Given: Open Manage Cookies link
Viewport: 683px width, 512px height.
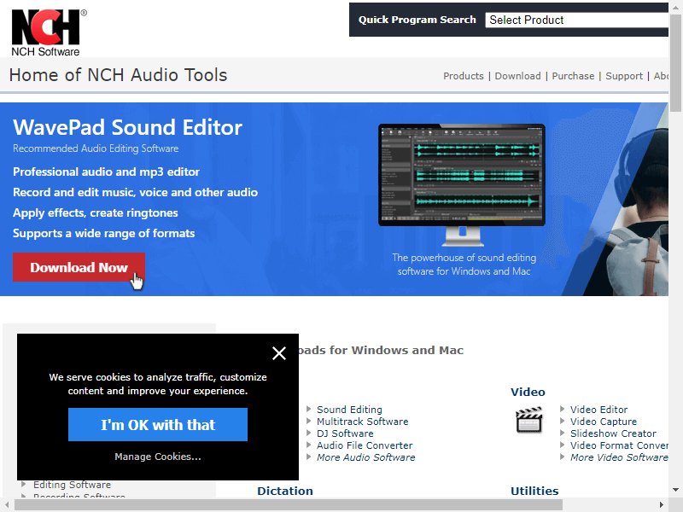Looking at the screenshot, I should (158, 457).
